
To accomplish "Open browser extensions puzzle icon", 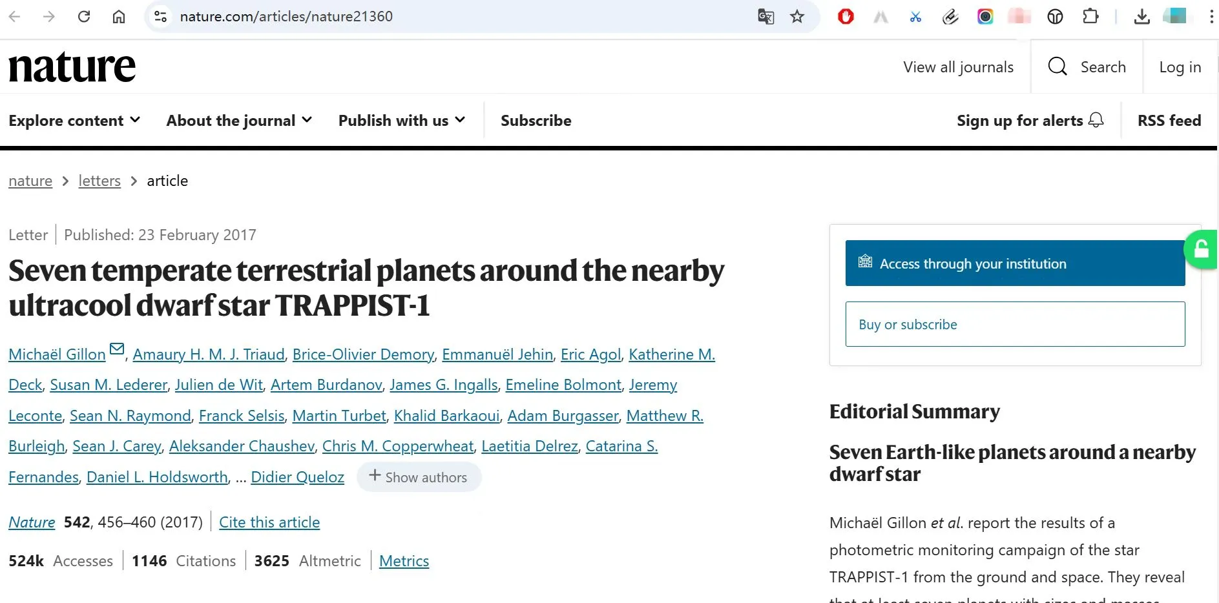I will point(1090,16).
